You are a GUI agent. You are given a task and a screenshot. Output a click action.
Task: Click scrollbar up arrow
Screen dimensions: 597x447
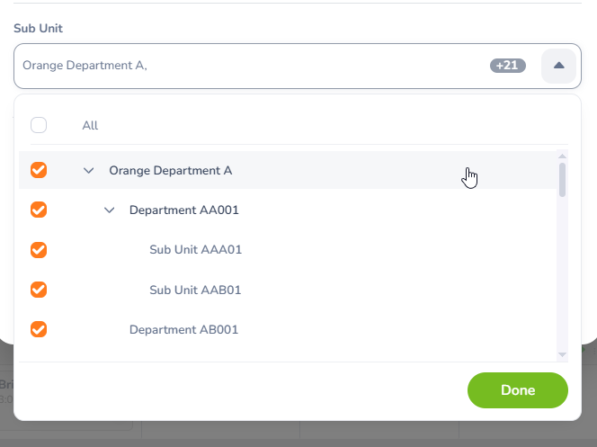click(x=562, y=156)
